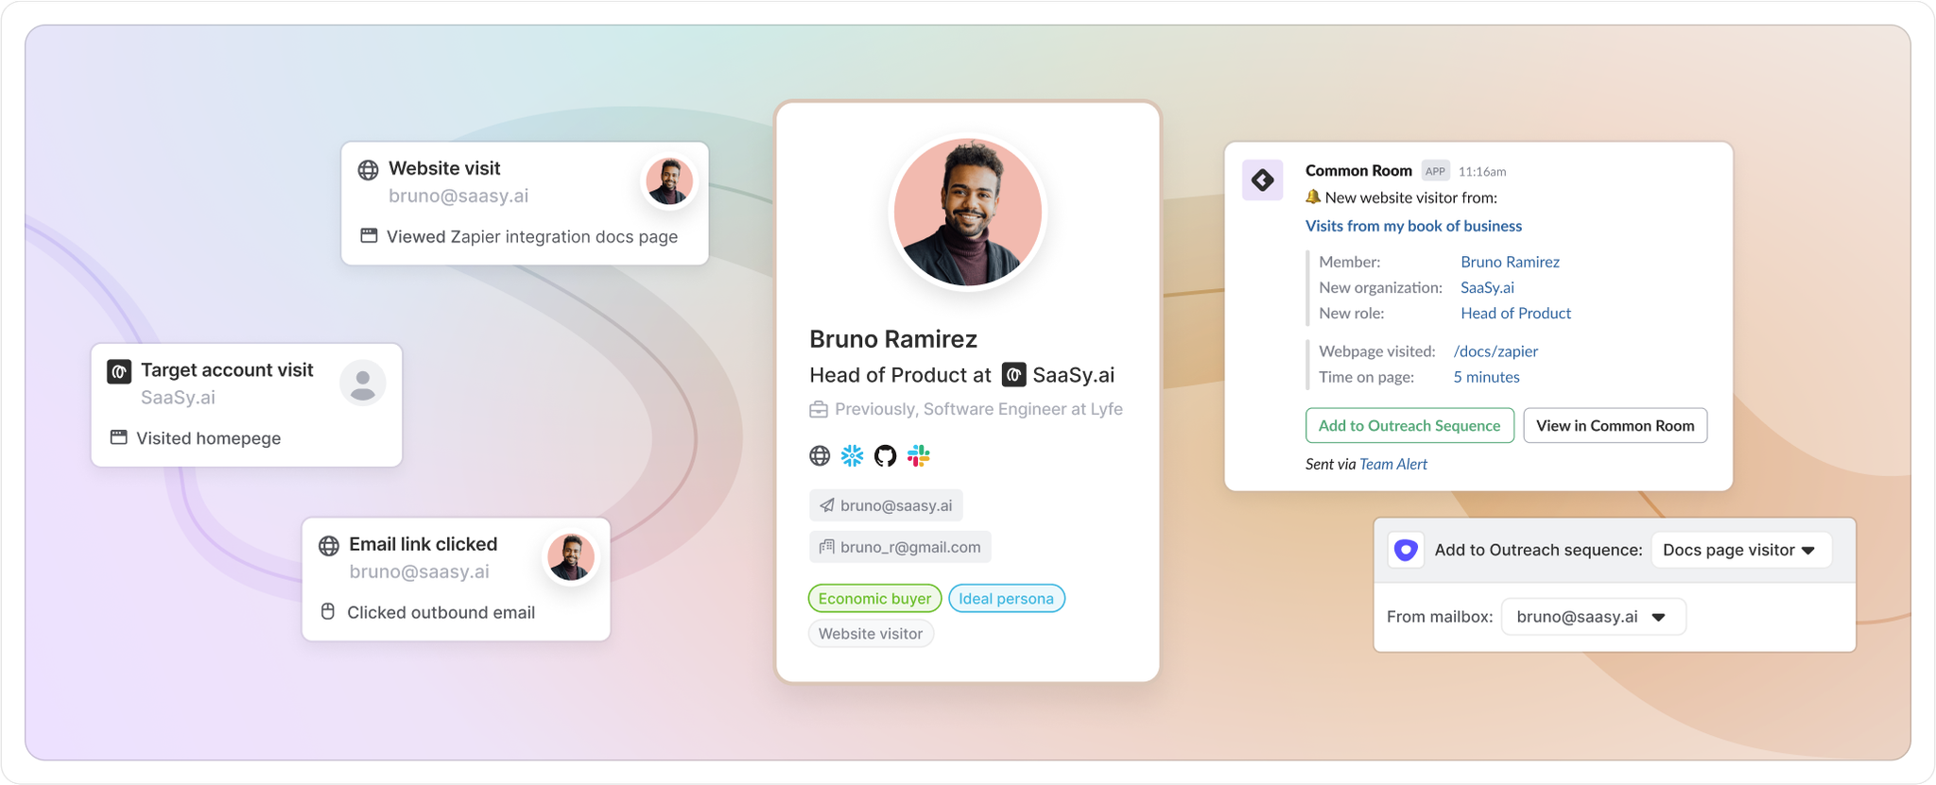The width and height of the screenshot is (1936, 785).
Task: Click the Slack icon on profile card
Action: [x=918, y=456]
